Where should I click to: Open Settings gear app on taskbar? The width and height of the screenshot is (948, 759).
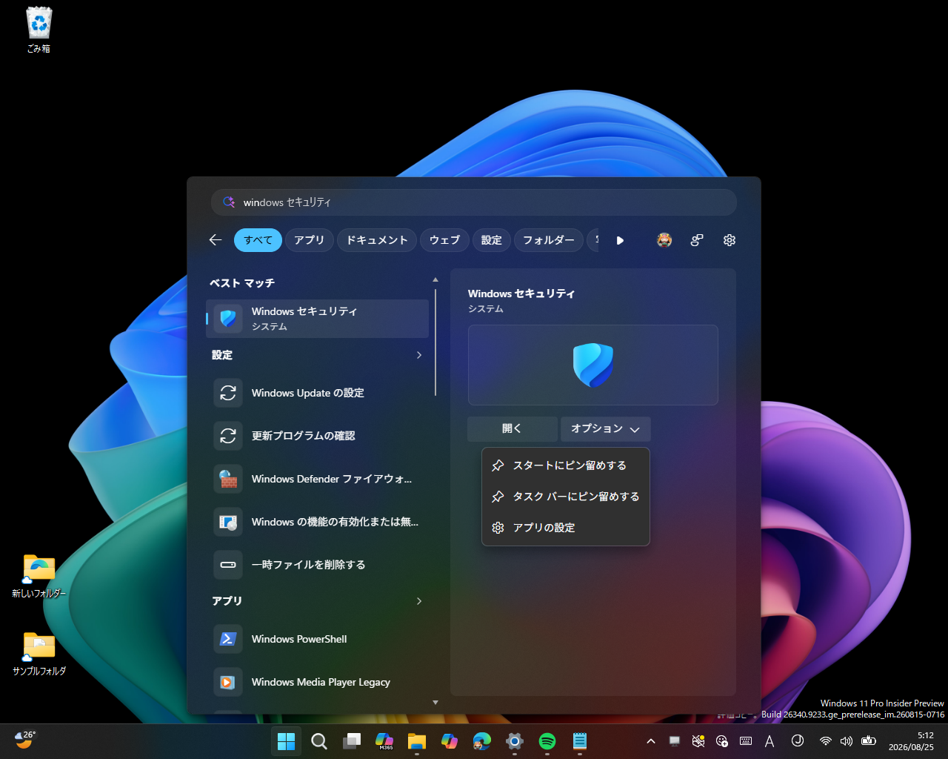[515, 741]
